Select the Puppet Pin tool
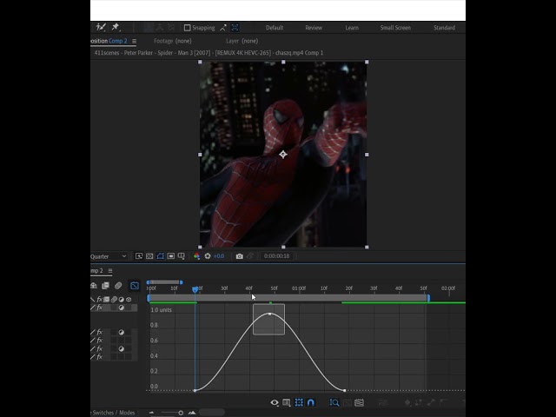The width and height of the screenshot is (556, 417). [116, 27]
